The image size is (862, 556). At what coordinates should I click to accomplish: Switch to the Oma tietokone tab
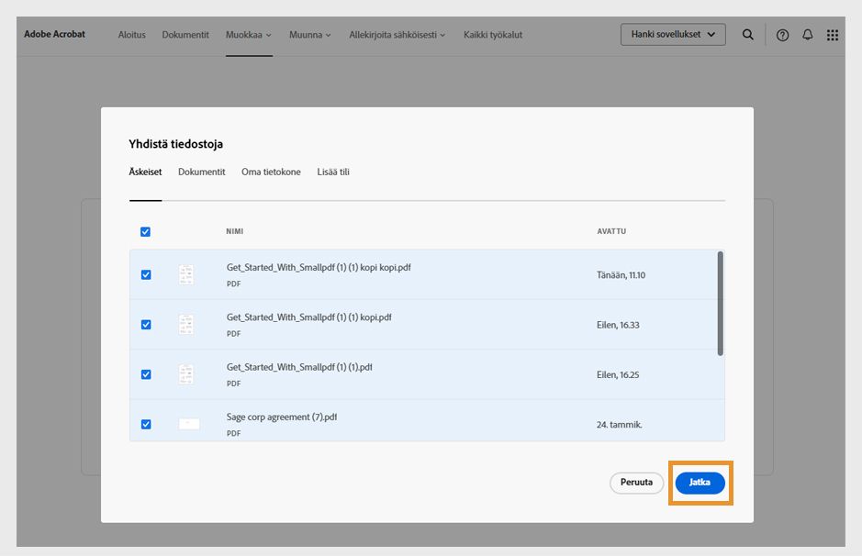(271, 172)
